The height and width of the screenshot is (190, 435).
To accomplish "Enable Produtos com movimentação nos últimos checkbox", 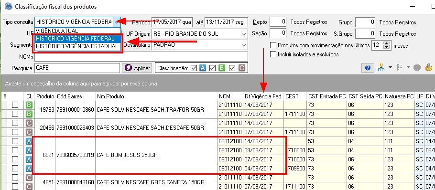I will [x=273, y=45].
